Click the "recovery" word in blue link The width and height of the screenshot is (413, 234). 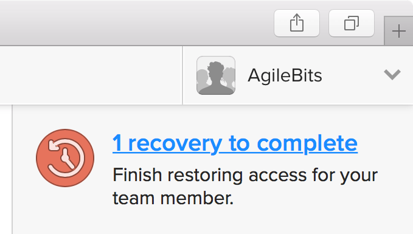[x=175, y=144]
